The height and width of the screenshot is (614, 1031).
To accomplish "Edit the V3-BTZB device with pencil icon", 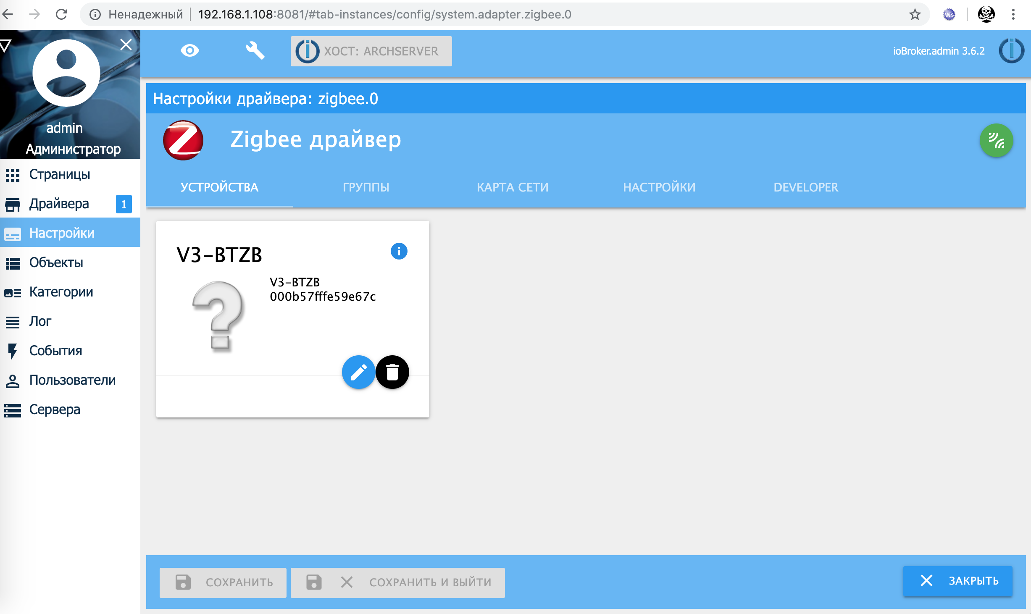I will pyautogui.click(x=358, y=372).
